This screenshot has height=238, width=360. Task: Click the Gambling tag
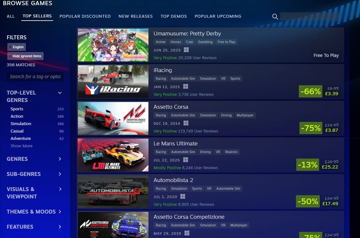205,42
